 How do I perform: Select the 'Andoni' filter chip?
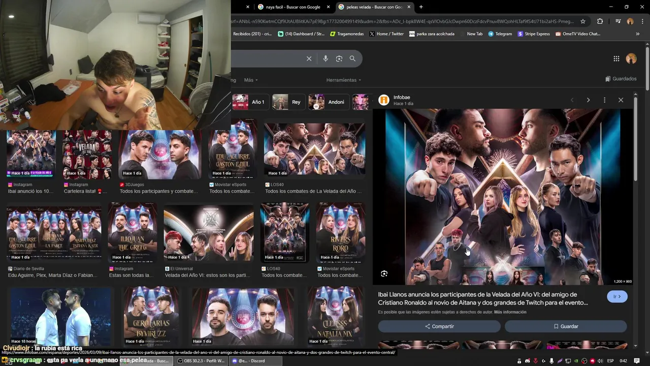(x=328, y=102)
